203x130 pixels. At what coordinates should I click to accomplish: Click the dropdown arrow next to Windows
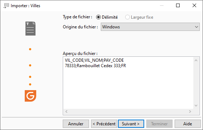tap(197, 27)
